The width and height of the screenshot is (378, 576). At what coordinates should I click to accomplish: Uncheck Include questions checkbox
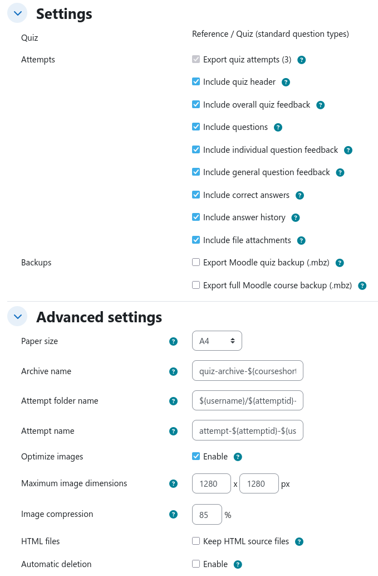pos(196,127)
